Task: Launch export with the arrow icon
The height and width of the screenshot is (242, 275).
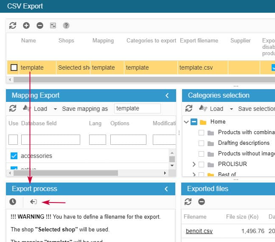Action: tap(34, 202)
